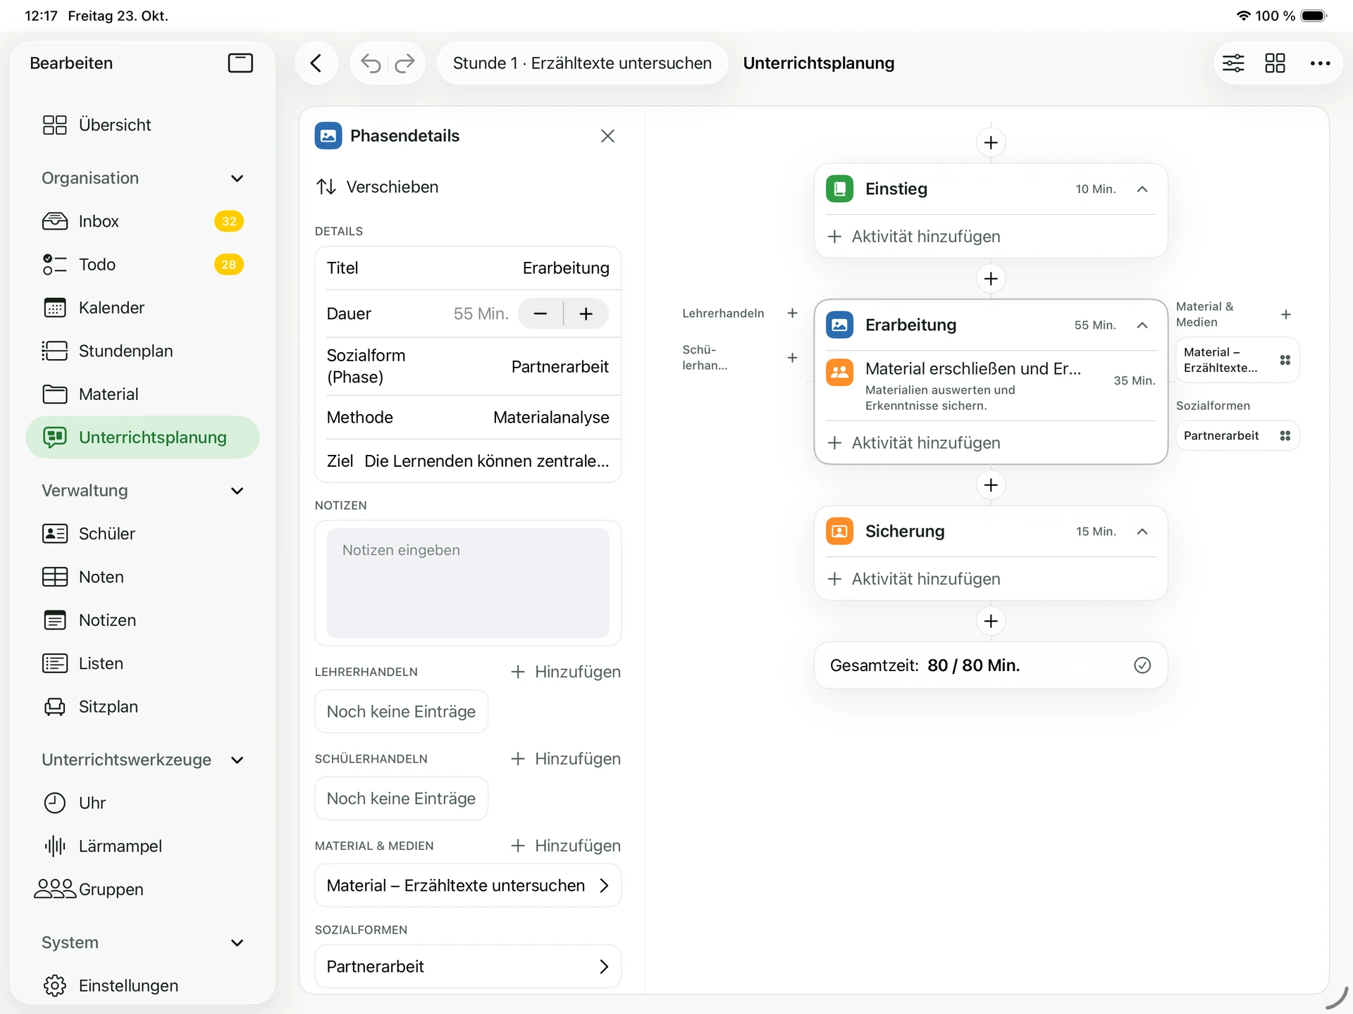1353x1014 pixels.
Task: Add Material & Medien beside Erarbeitung card
Action: click(1286, 315)
